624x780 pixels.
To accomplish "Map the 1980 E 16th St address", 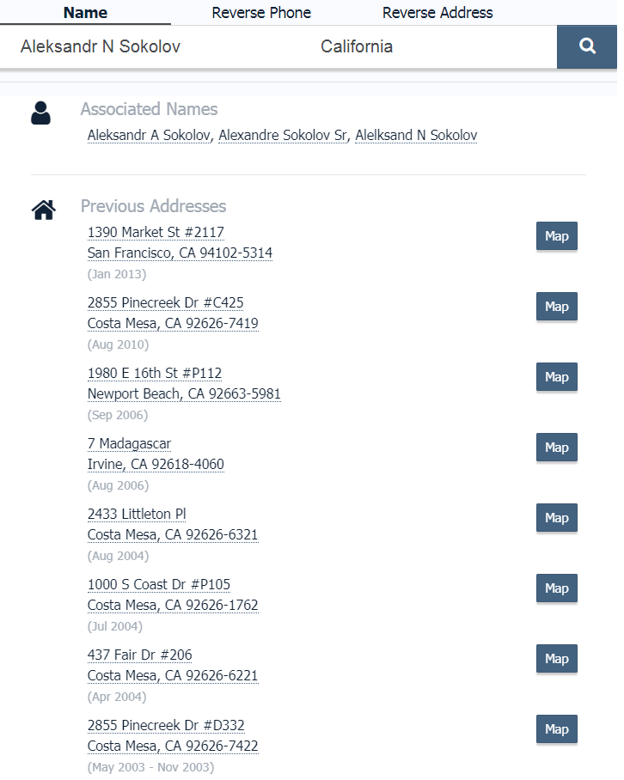I will click(x=556, y=377).
